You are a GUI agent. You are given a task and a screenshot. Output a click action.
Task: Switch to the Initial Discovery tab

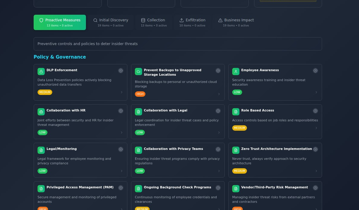pyautogui.click(x=111, y=22)
